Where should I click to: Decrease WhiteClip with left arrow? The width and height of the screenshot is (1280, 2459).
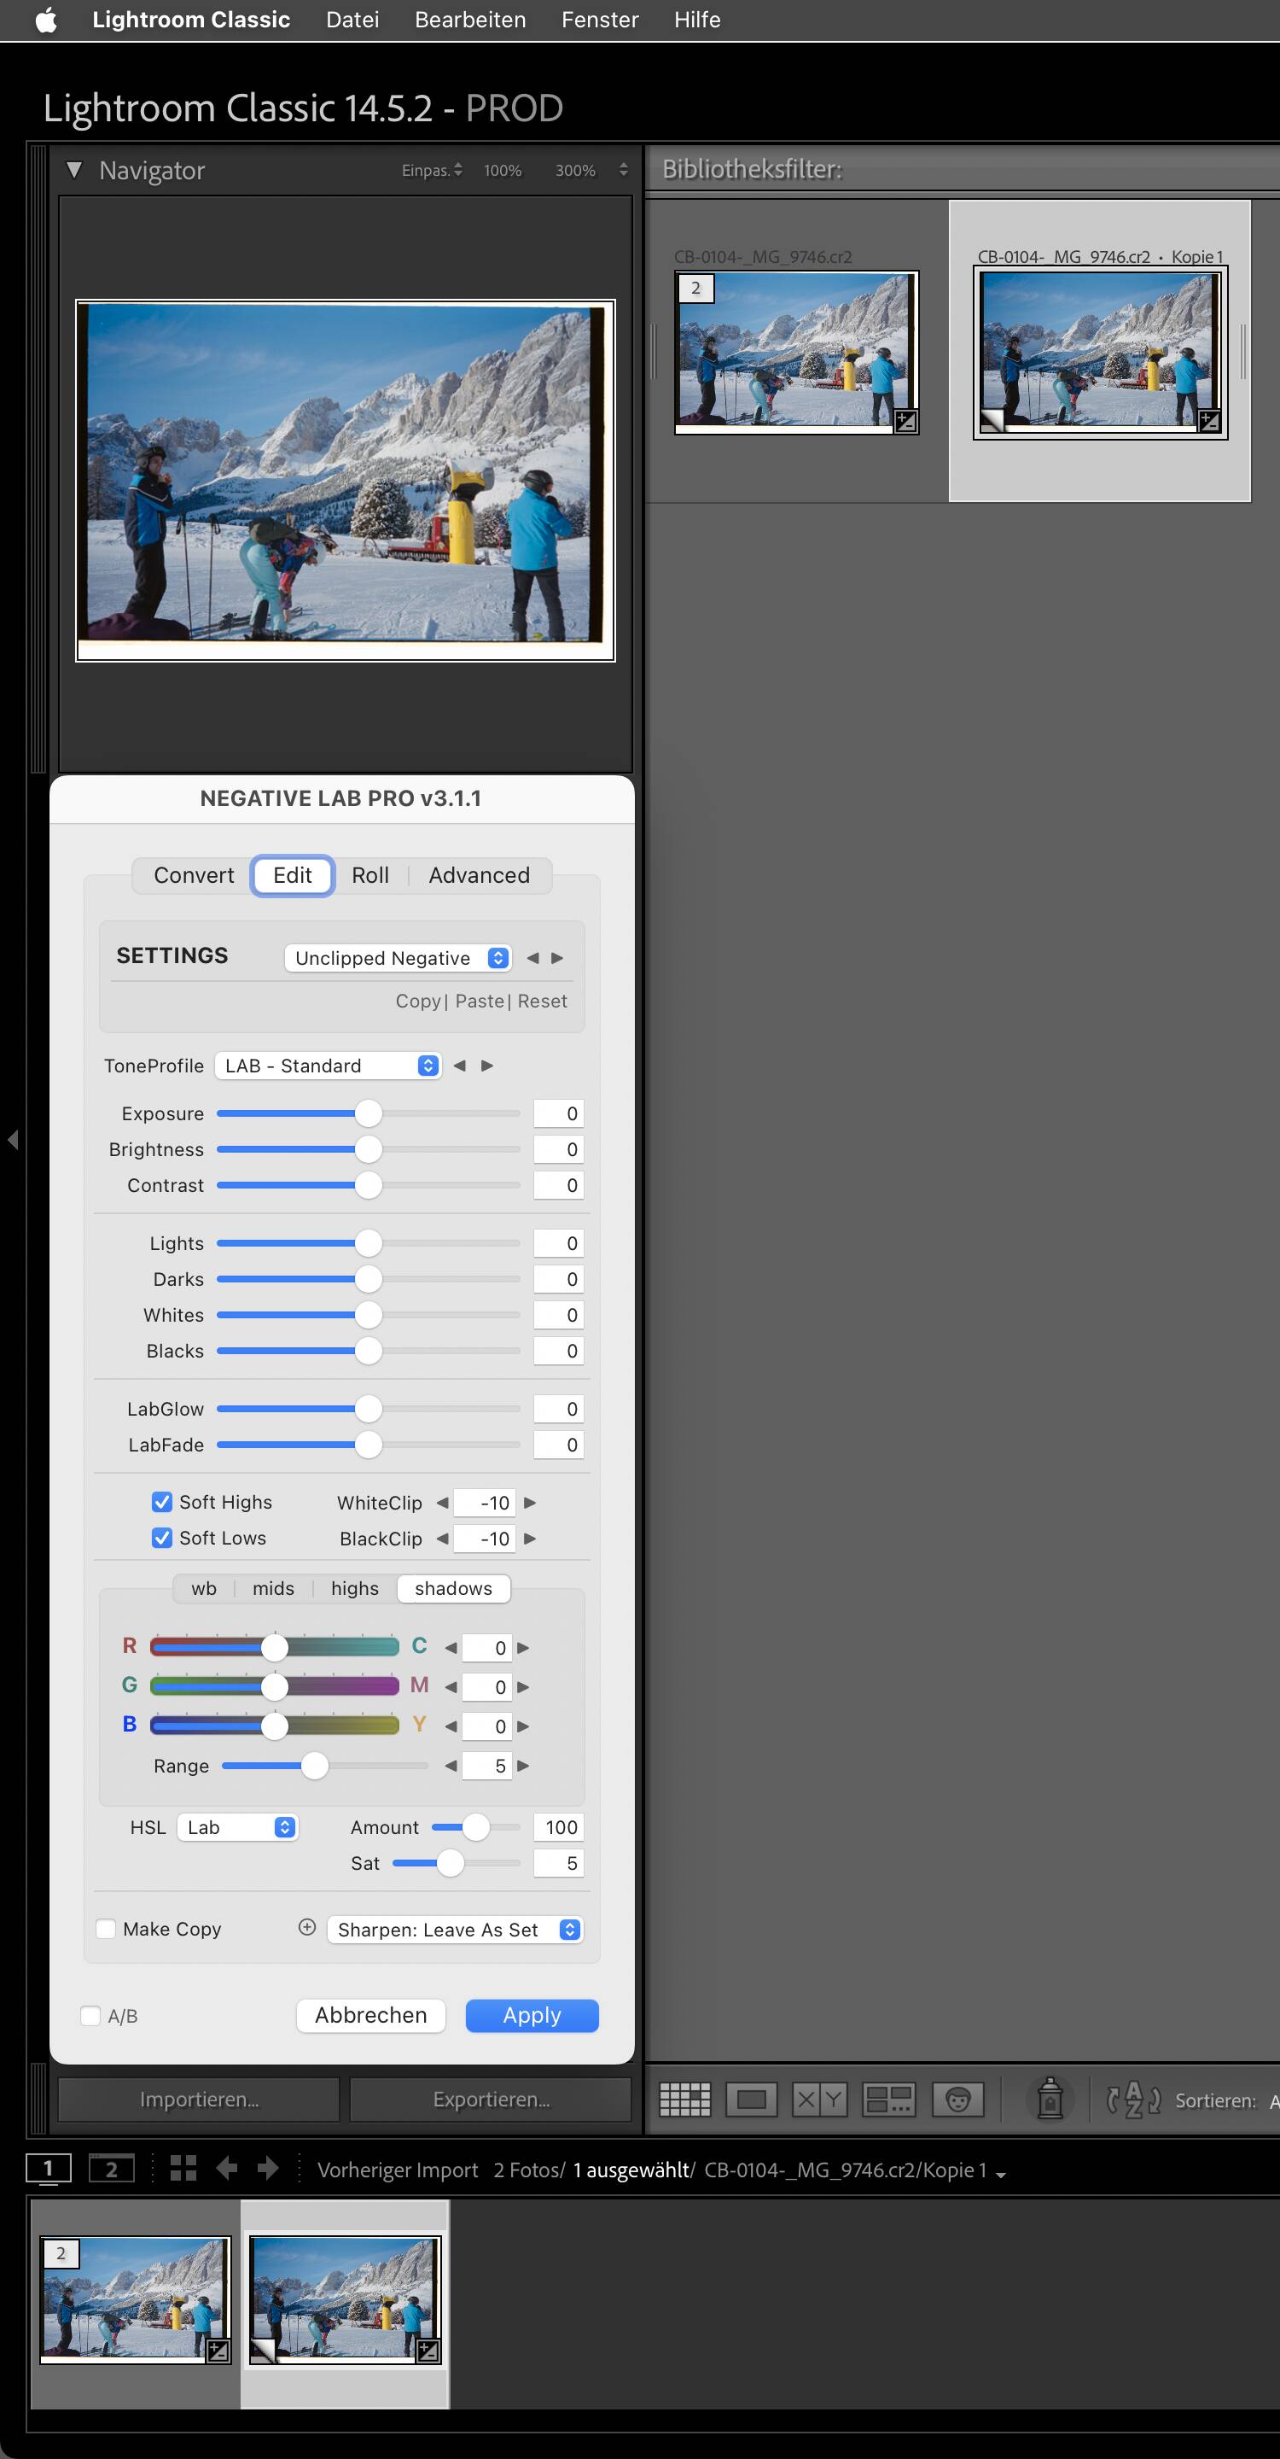pyautogui.click(x=442, y=1503)
